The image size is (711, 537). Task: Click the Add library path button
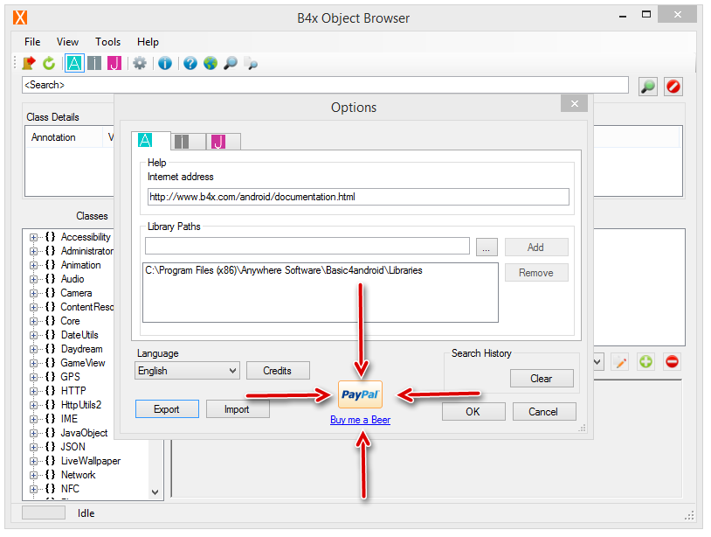[536, 247]
